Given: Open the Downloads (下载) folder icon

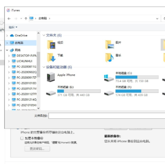Looking at the screenshot, I should (51, 57).
